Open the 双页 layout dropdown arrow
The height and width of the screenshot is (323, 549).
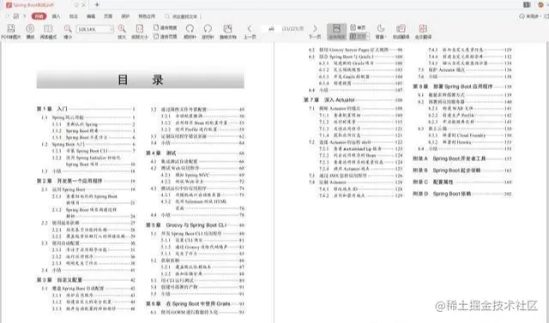click(x=368, y=36)
